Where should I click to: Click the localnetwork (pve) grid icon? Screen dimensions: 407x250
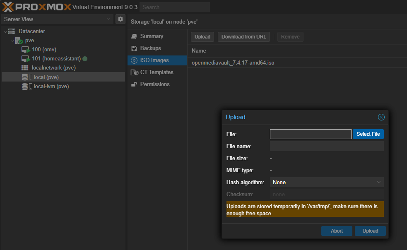pyautogui.click(x=25, y=68)
